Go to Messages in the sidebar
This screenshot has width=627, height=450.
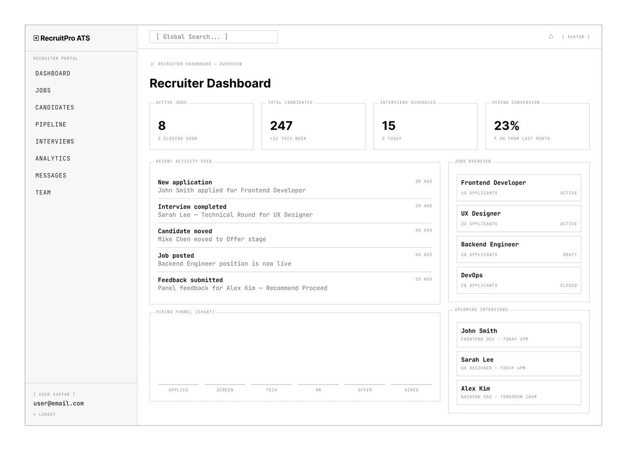tap(51, 175)
